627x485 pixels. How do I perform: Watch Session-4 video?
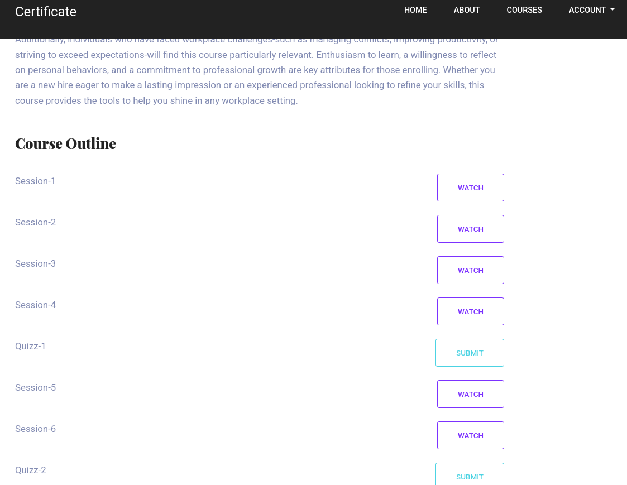click(x=470, y=311)
